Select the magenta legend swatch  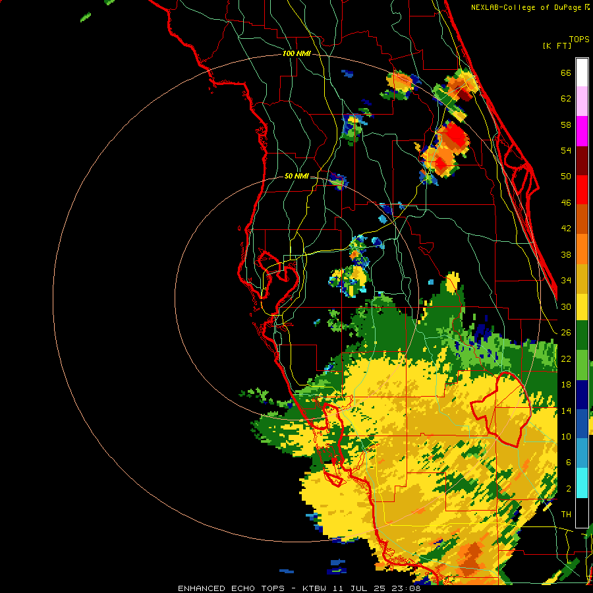click(x=582, y=131)
